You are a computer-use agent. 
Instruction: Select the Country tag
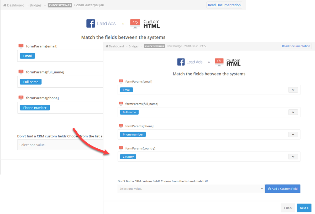pos(128,157)
